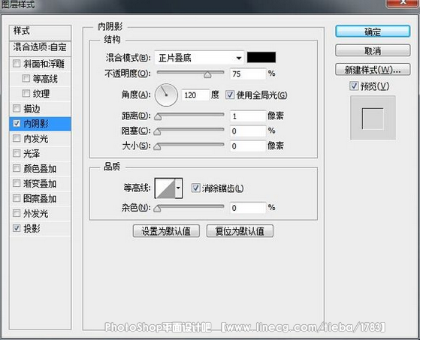Click the 不透明度 opacity slider handle
Image resolution: width=423 pixels, height=340 pixels.
tap(207, 75)
